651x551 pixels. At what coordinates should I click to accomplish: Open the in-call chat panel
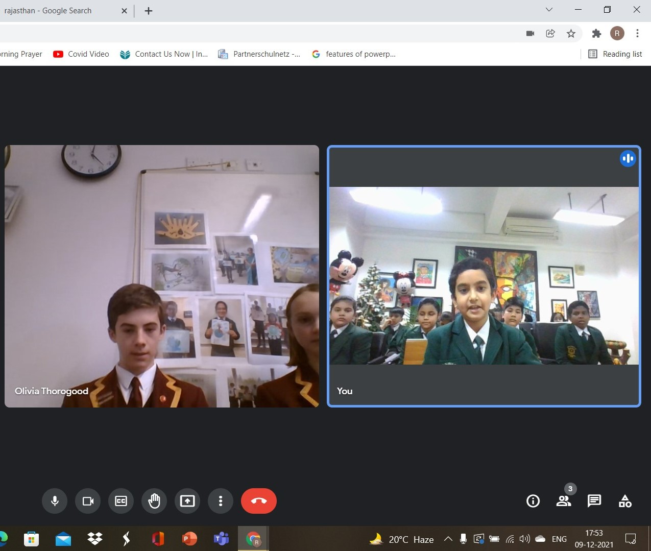coord(594,501)
